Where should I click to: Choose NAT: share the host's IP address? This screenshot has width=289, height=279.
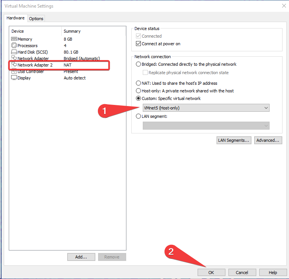tap(138, 83)
